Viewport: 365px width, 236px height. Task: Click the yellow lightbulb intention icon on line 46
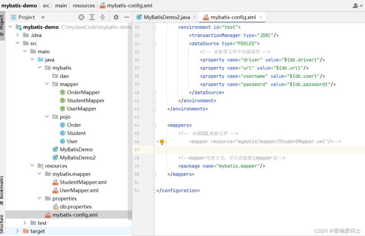click(x=162, y=142)
